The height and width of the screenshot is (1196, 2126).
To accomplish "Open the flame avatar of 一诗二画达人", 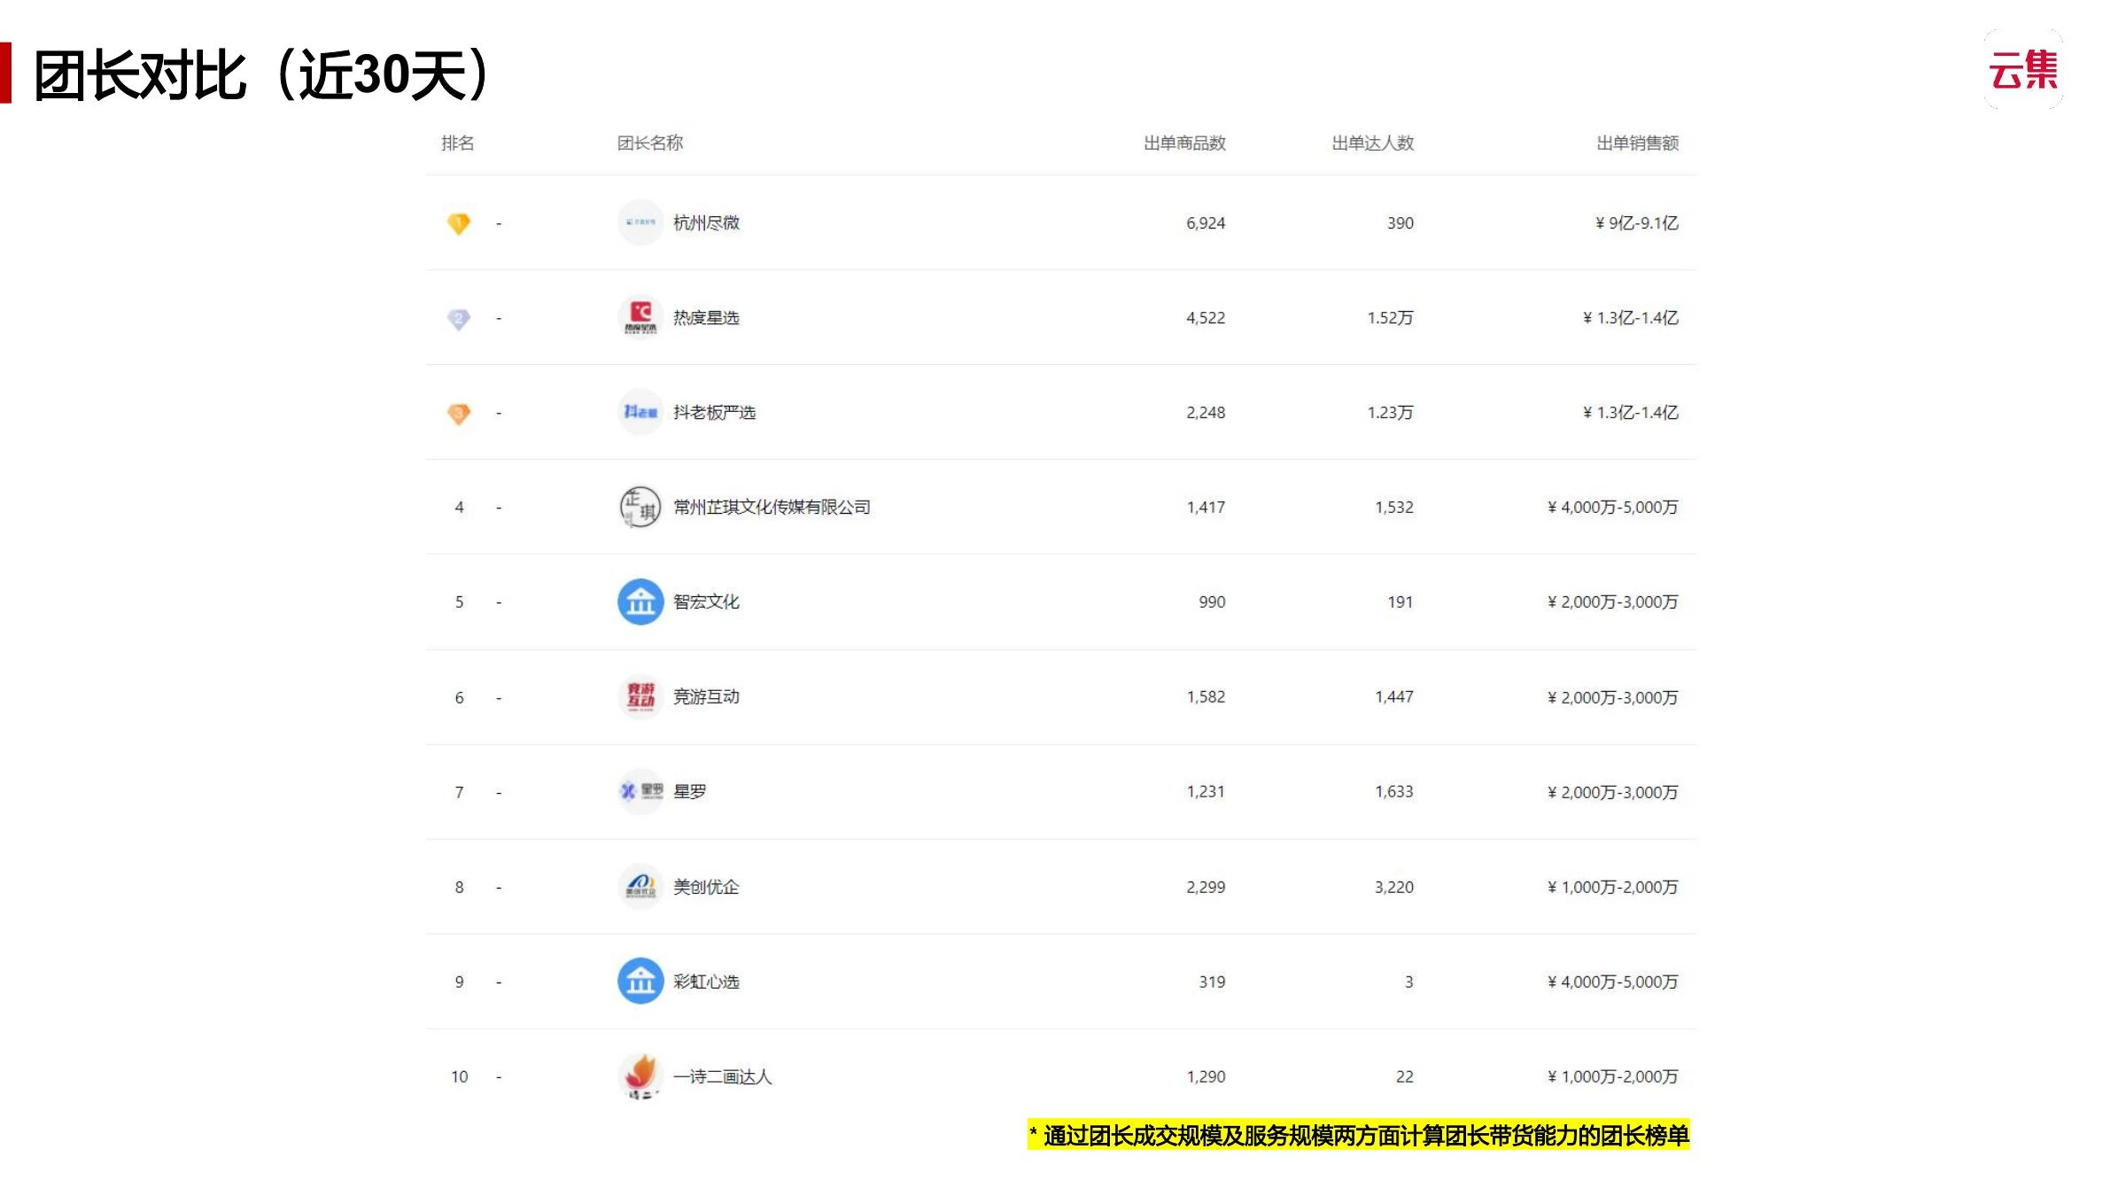I will coord(640,1076).
